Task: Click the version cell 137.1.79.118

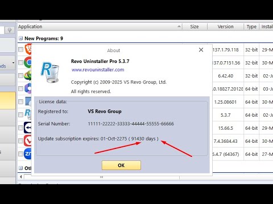Action: tap(225, 50)
